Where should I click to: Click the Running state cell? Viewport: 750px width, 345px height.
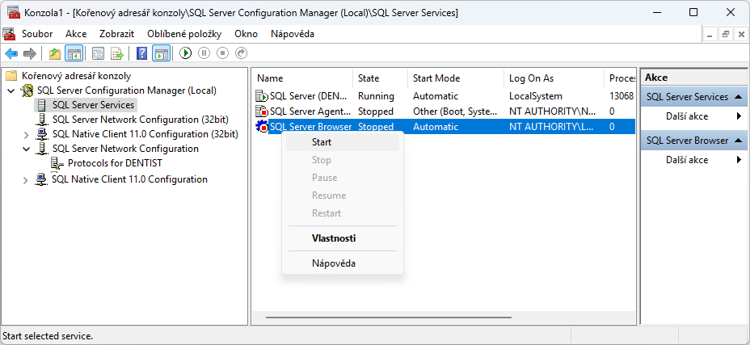pos(376,96)
